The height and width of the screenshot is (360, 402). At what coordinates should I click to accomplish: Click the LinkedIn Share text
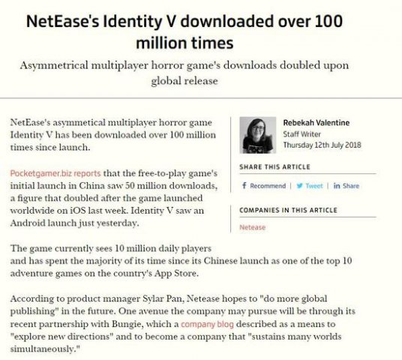pos(351,186)
